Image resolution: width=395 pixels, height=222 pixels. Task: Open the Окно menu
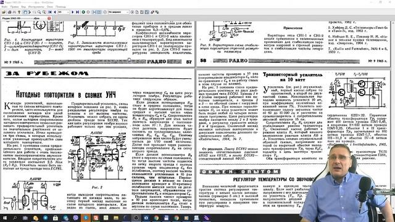pos(50,7)
